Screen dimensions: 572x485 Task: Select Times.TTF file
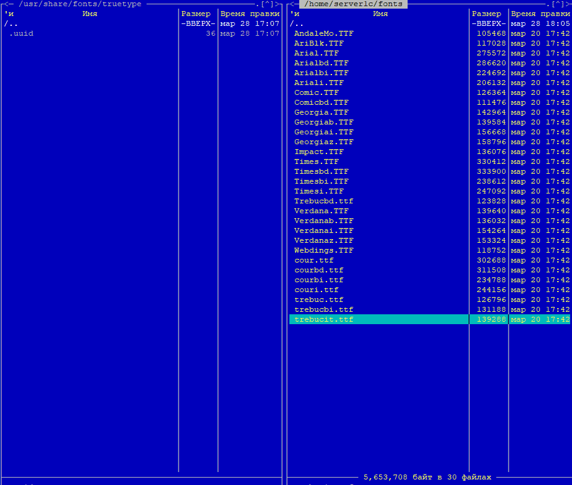pos(316,162)
